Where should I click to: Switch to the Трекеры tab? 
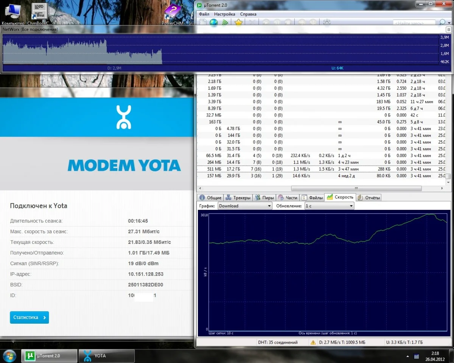(238, 197)
